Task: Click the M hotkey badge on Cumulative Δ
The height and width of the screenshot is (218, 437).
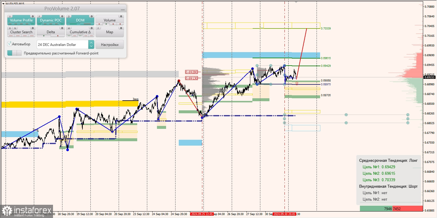Action: point(69,28)
